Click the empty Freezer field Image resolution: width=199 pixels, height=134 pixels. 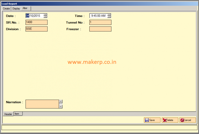click(x=100, y=29)
